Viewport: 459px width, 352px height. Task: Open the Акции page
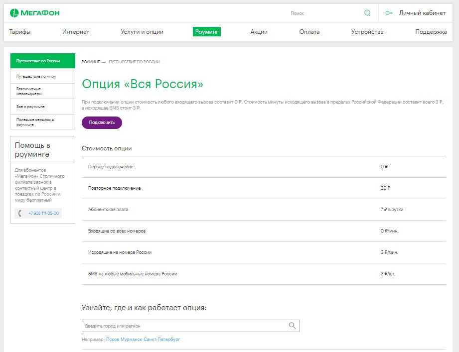click(259, 32)
